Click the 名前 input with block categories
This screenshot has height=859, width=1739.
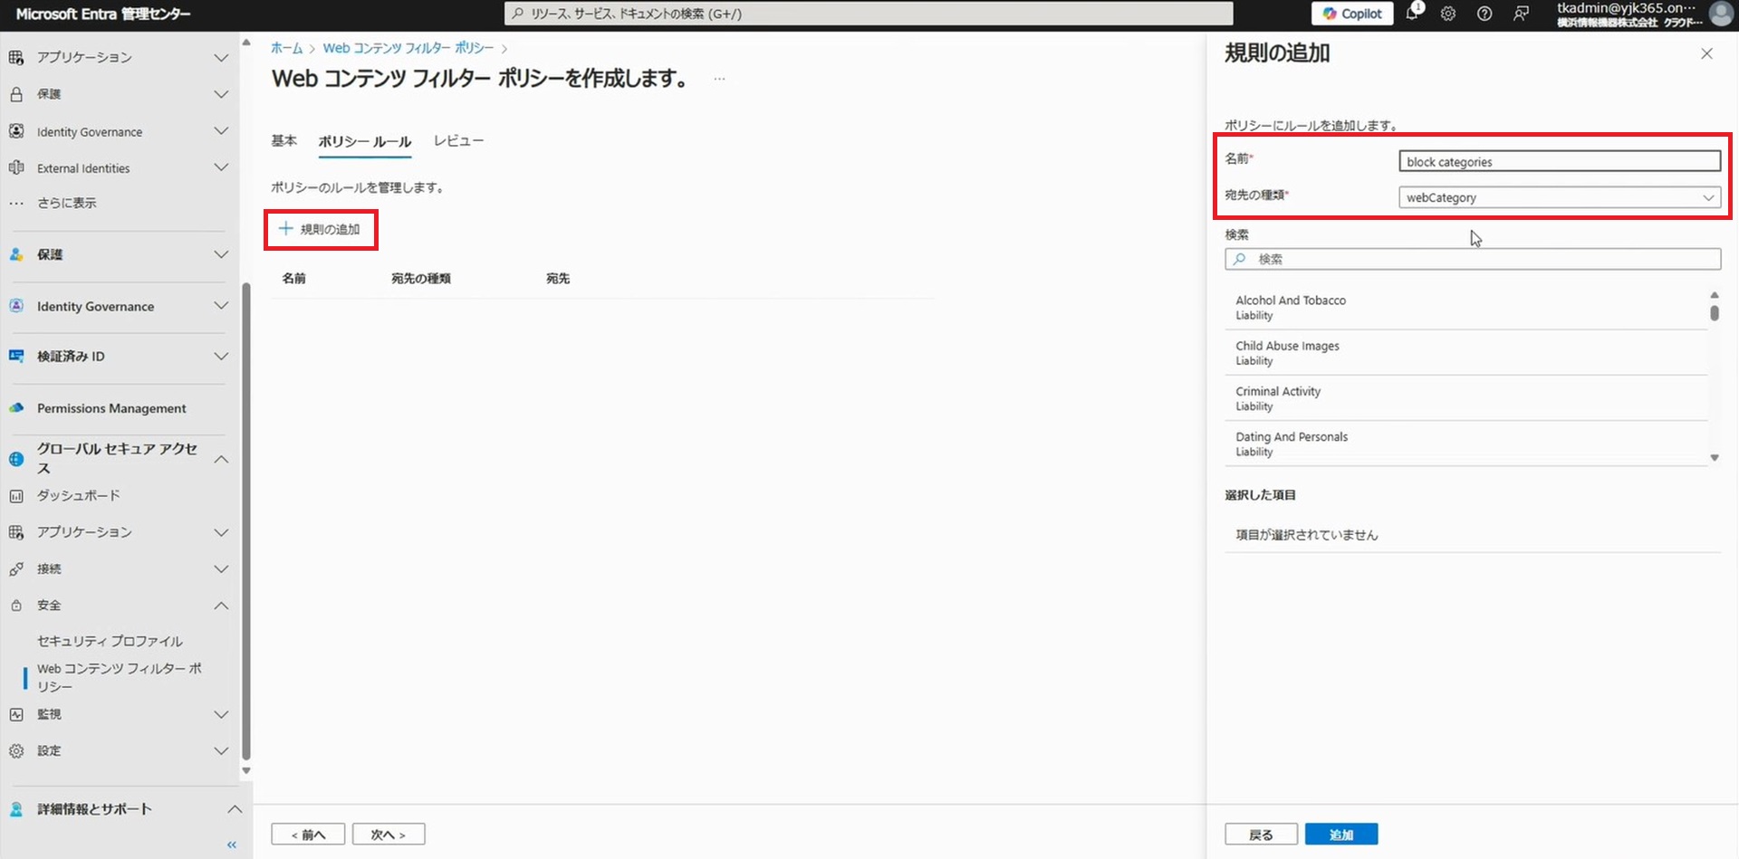(x=1559, y=161)
